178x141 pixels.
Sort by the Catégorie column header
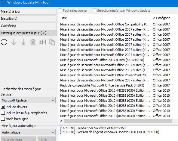pos(164,18)
